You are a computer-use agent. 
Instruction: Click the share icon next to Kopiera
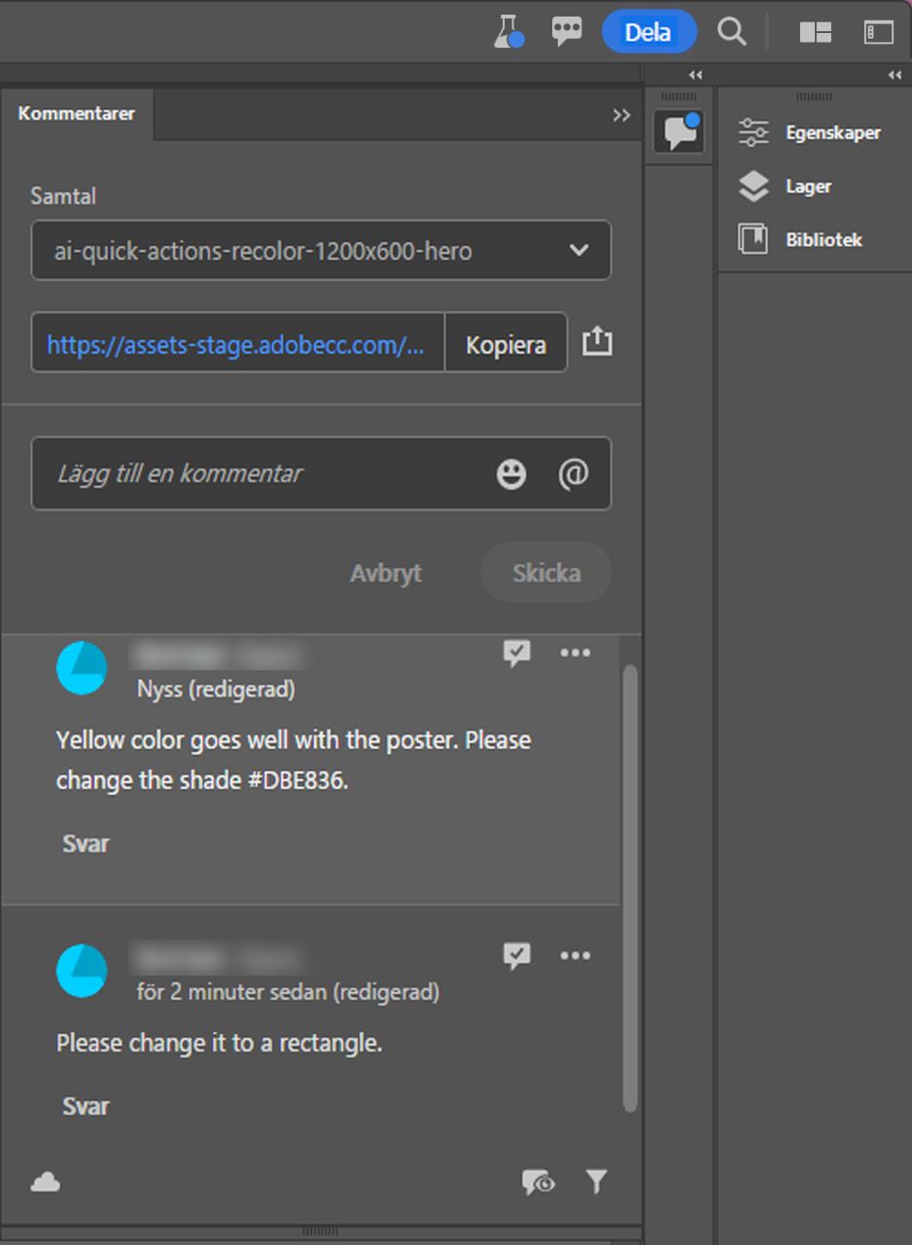597,342
